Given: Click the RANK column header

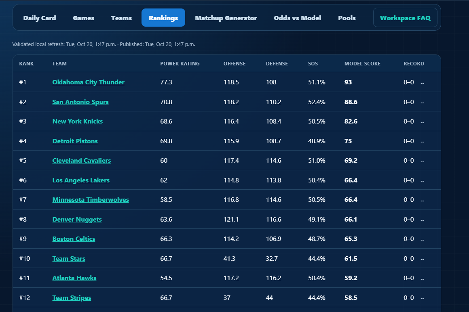Looking at the screenshot, I should pos(26,64).
